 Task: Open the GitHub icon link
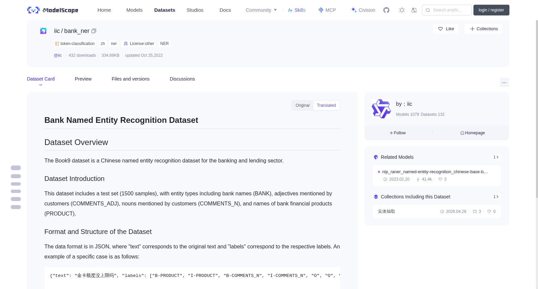tap(386, 10)
